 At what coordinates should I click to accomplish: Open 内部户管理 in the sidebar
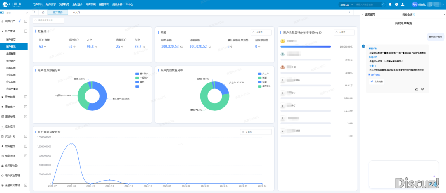point(12,89)
